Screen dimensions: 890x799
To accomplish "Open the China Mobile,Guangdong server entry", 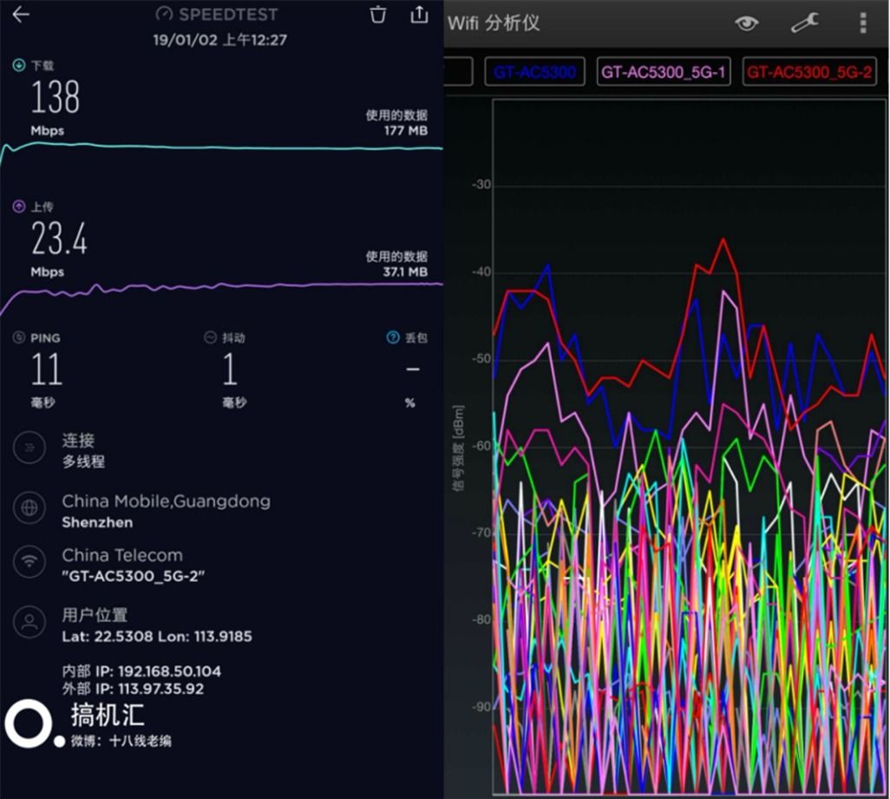I will 166,501.
